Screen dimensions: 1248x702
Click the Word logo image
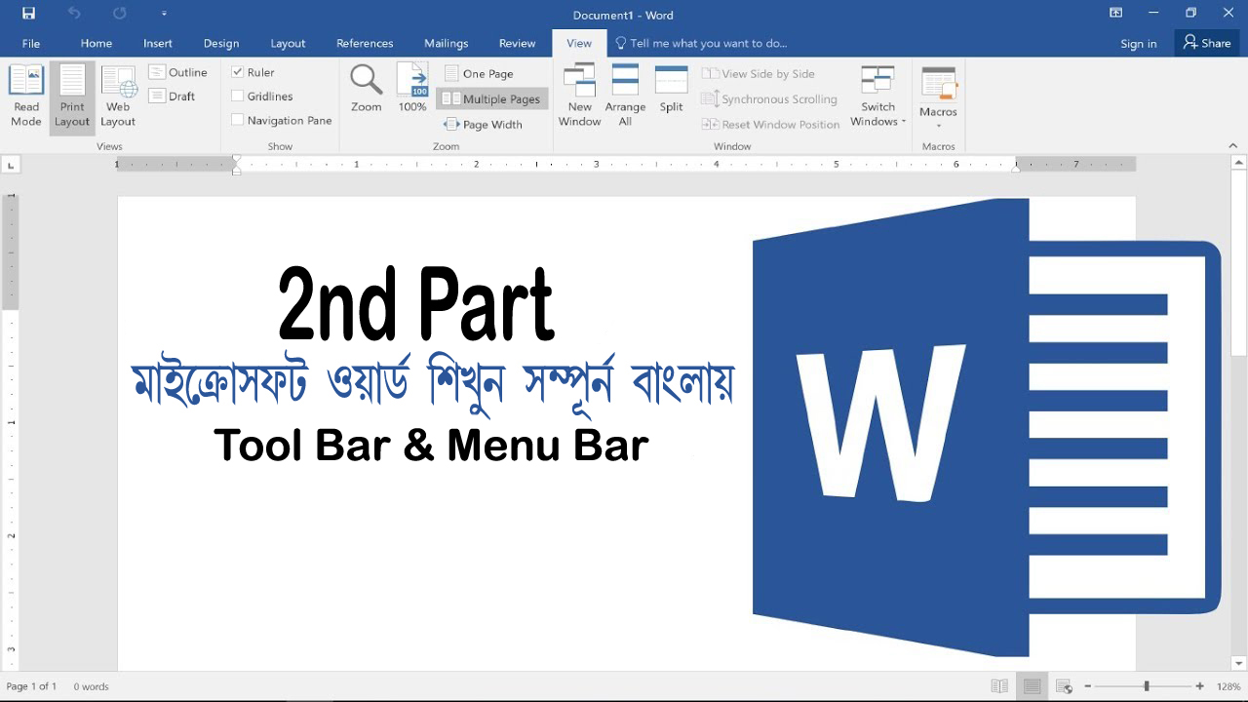[x=987, y=427]
